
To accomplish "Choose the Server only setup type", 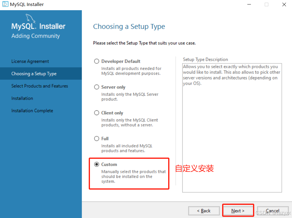I will [x=97, y=87].
